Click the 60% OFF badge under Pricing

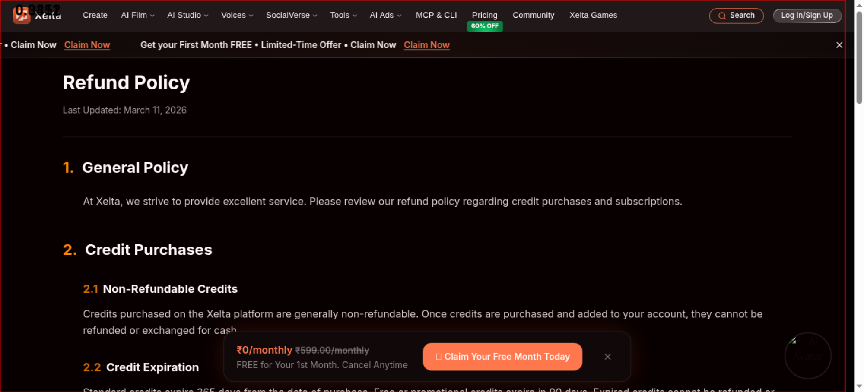coord(485,26)
